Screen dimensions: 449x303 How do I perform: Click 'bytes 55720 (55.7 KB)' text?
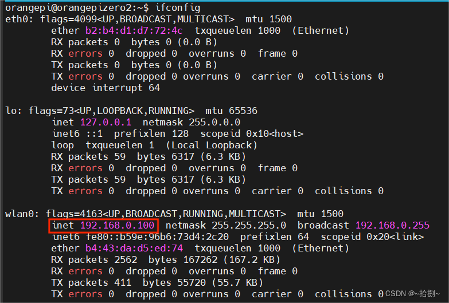click(x=203, y=282)
